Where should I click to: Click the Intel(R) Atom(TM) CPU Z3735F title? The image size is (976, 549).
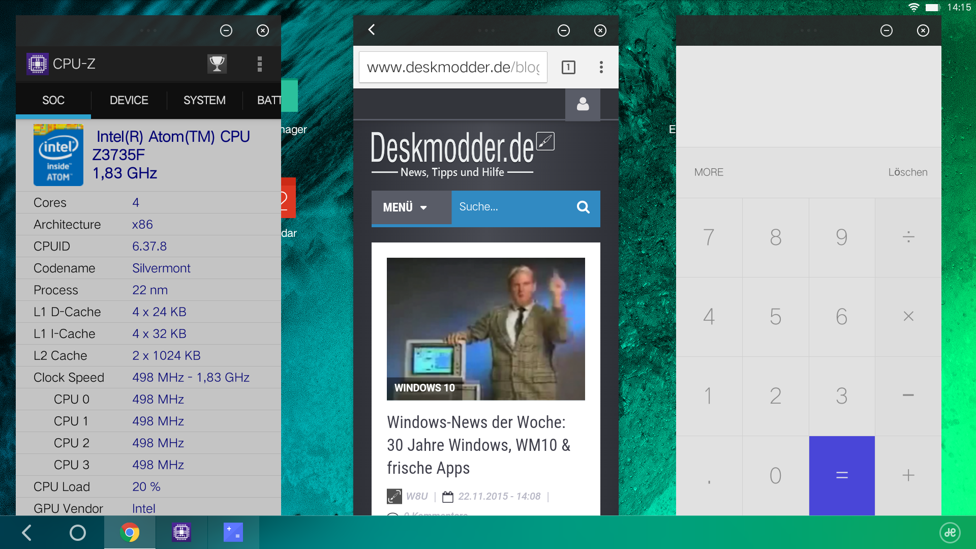(x=171, y=145)
